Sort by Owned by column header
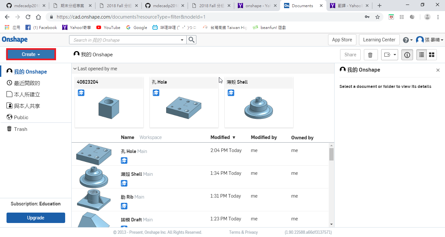This screenshot has width=445, height=237. click(x=302, y=138)
